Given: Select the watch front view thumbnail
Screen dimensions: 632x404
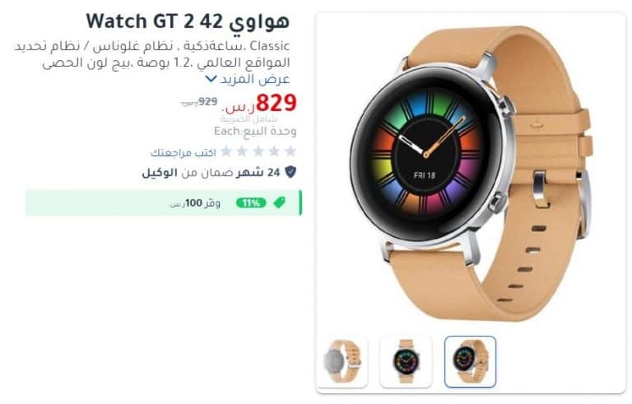Looking at the screenshot, I should (406, 361).
